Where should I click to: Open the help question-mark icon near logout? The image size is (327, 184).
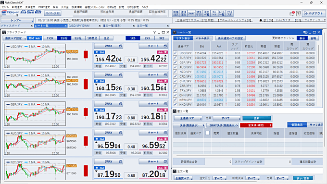(299, 13)
